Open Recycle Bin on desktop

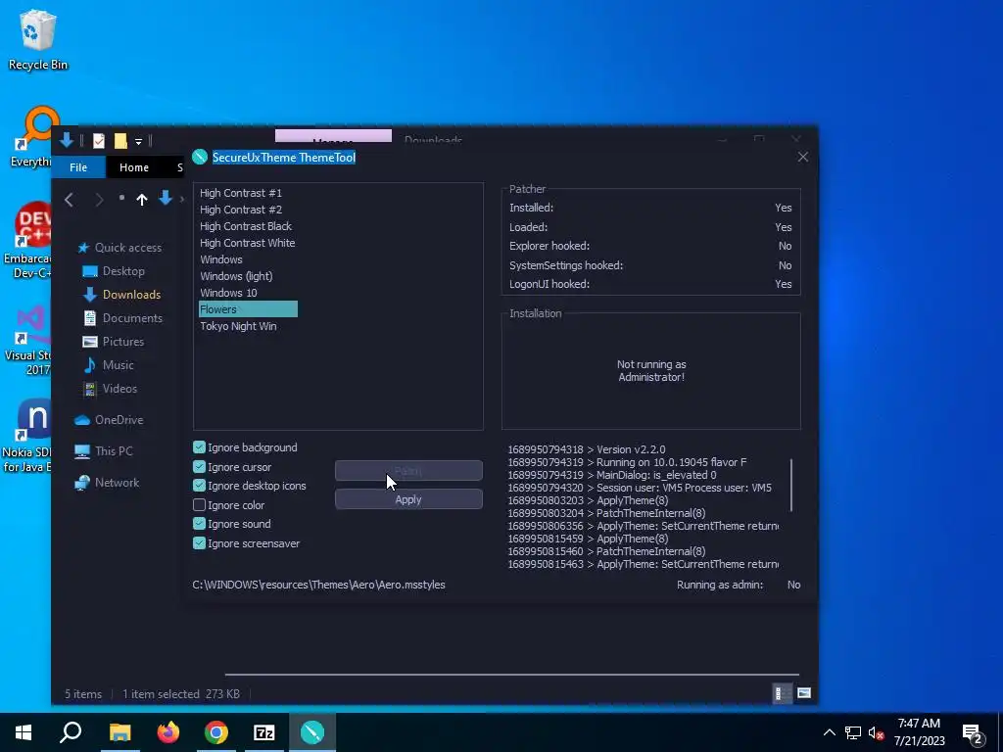38,39
